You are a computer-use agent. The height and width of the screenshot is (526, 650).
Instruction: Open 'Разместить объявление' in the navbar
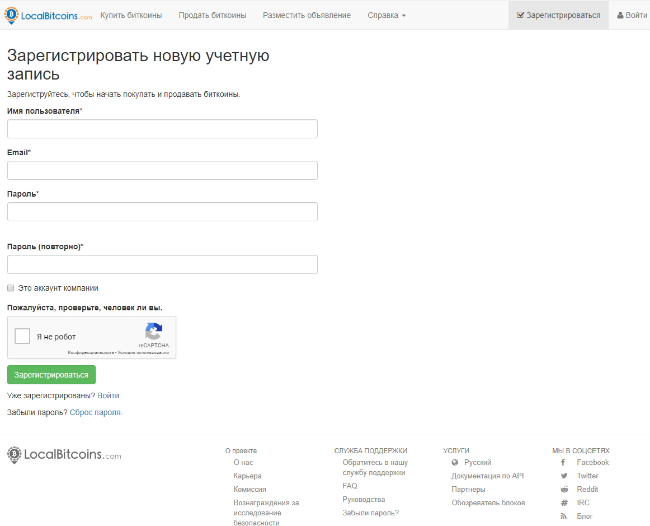click(x=307, y=15)
